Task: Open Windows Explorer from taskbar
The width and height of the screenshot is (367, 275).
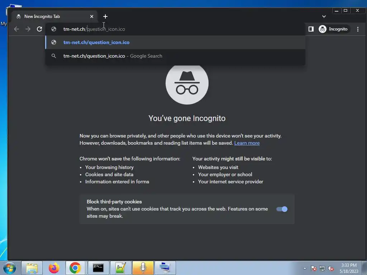Action: click(32, 268)
